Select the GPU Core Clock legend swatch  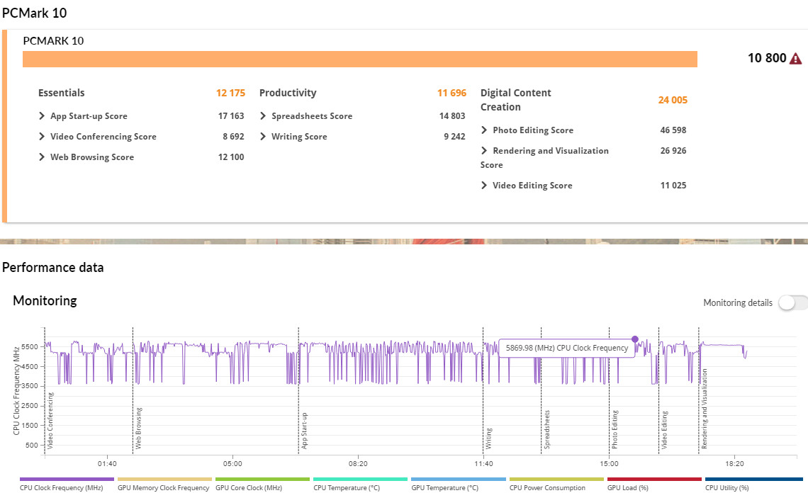(263, 479)
